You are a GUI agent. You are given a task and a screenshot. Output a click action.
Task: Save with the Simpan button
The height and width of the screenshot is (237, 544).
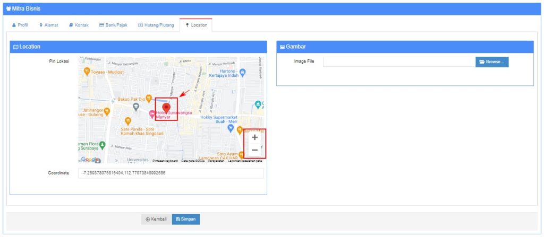click(x=186, y=220)
